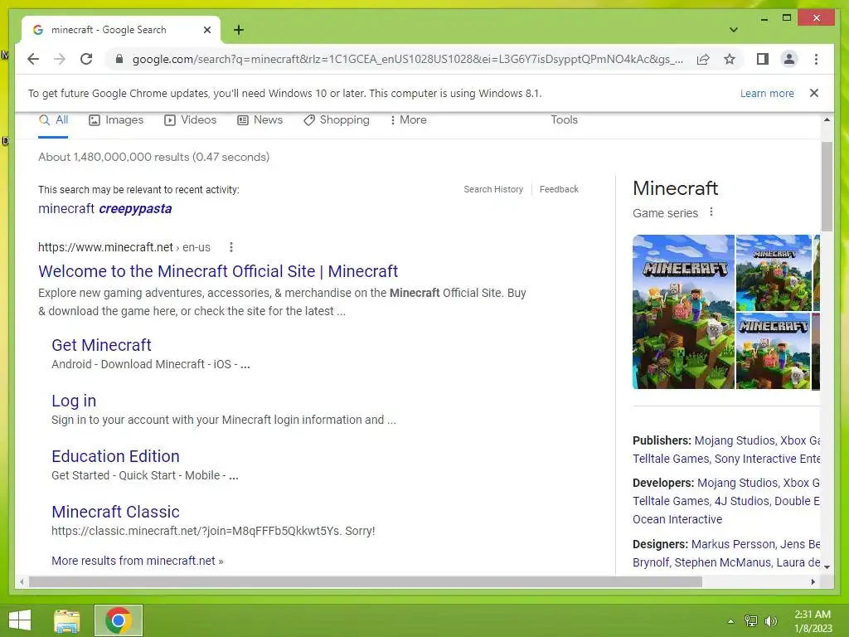The width and height of the screenshot is (849, 637).
Task: Follow the Learn more link in the update notice
Action: click(x=767, y=93)
